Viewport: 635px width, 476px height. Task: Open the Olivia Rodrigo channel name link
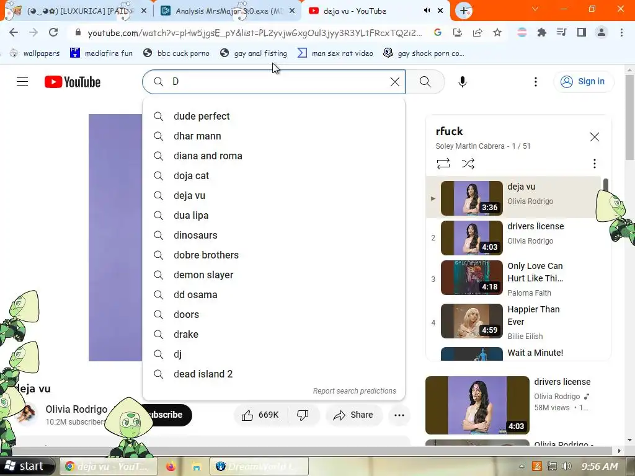click(x=76, y=409)
